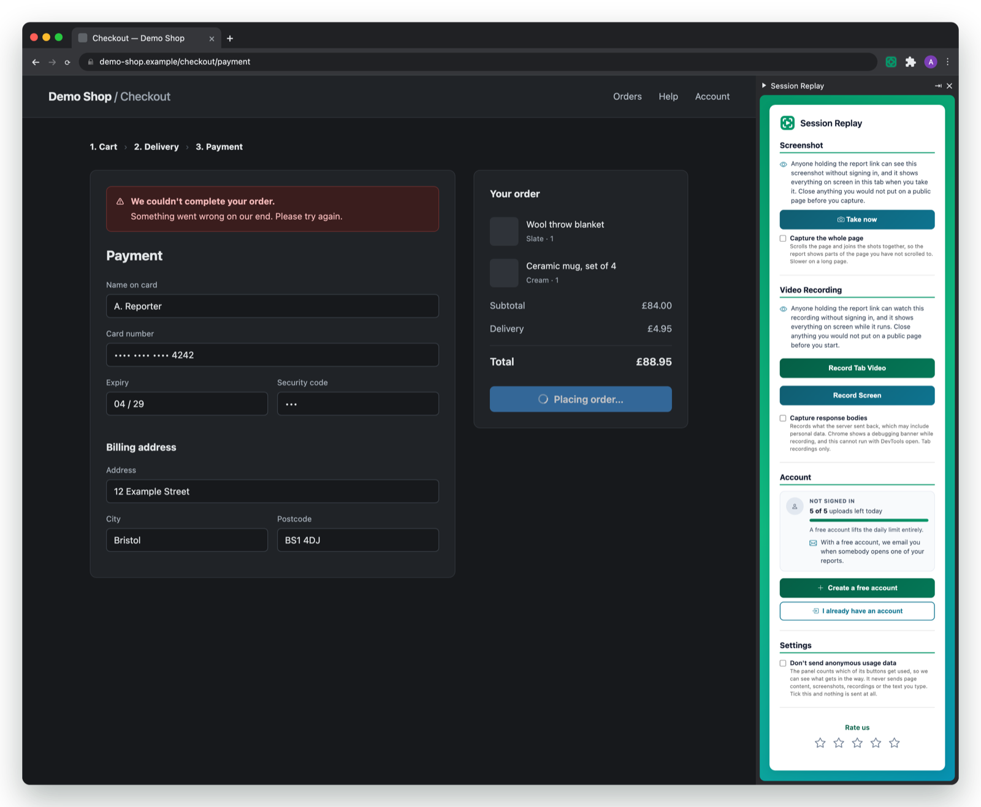The width and height of the screenshot is (981, 807).
Task: Rate four stars
Action: click(x=876, y=743)
